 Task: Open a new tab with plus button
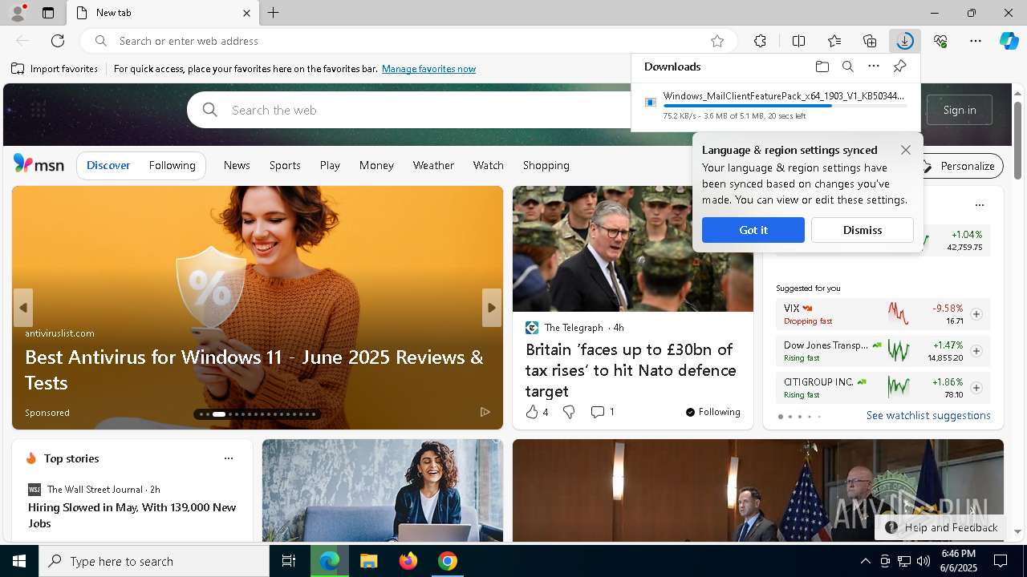coord(273,13)
